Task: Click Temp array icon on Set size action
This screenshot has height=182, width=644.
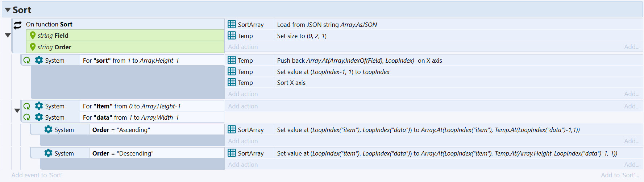Action: coord(232,36)
